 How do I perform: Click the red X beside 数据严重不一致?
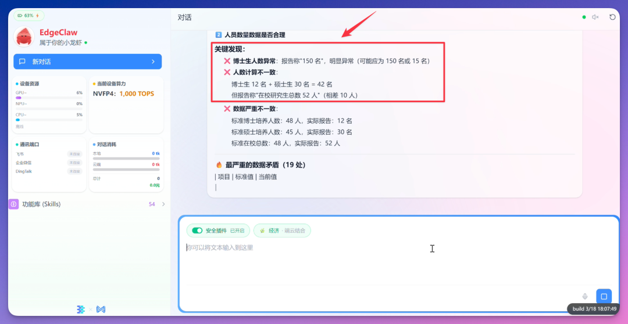(227, 109)
